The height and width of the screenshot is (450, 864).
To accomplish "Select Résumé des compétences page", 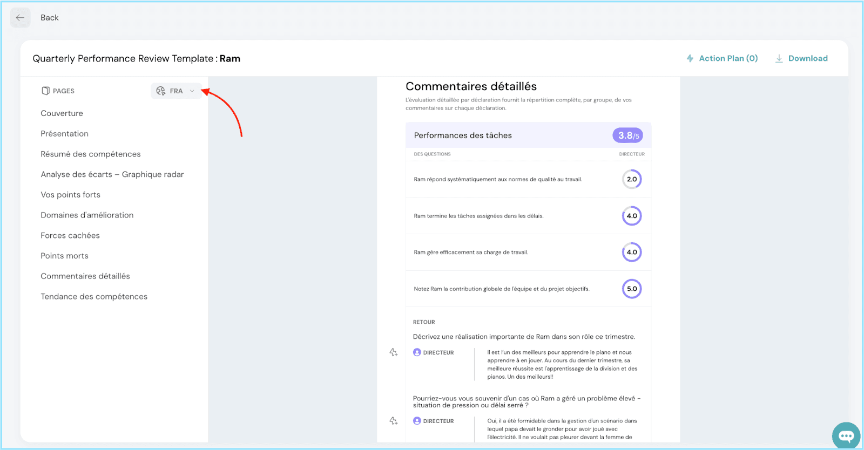I will [x=90, y=154].
